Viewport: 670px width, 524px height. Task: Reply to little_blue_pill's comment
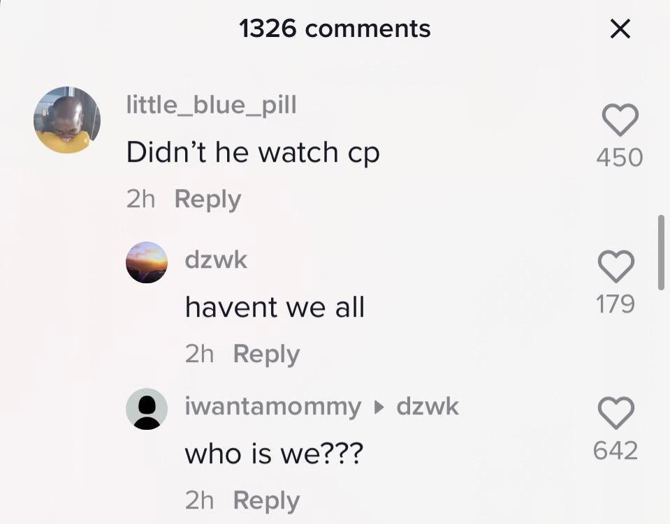[207, 200]
